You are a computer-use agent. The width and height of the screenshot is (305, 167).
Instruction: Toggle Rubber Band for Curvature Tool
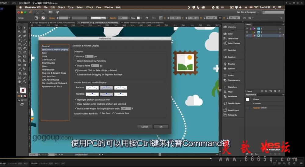[113, 113]
